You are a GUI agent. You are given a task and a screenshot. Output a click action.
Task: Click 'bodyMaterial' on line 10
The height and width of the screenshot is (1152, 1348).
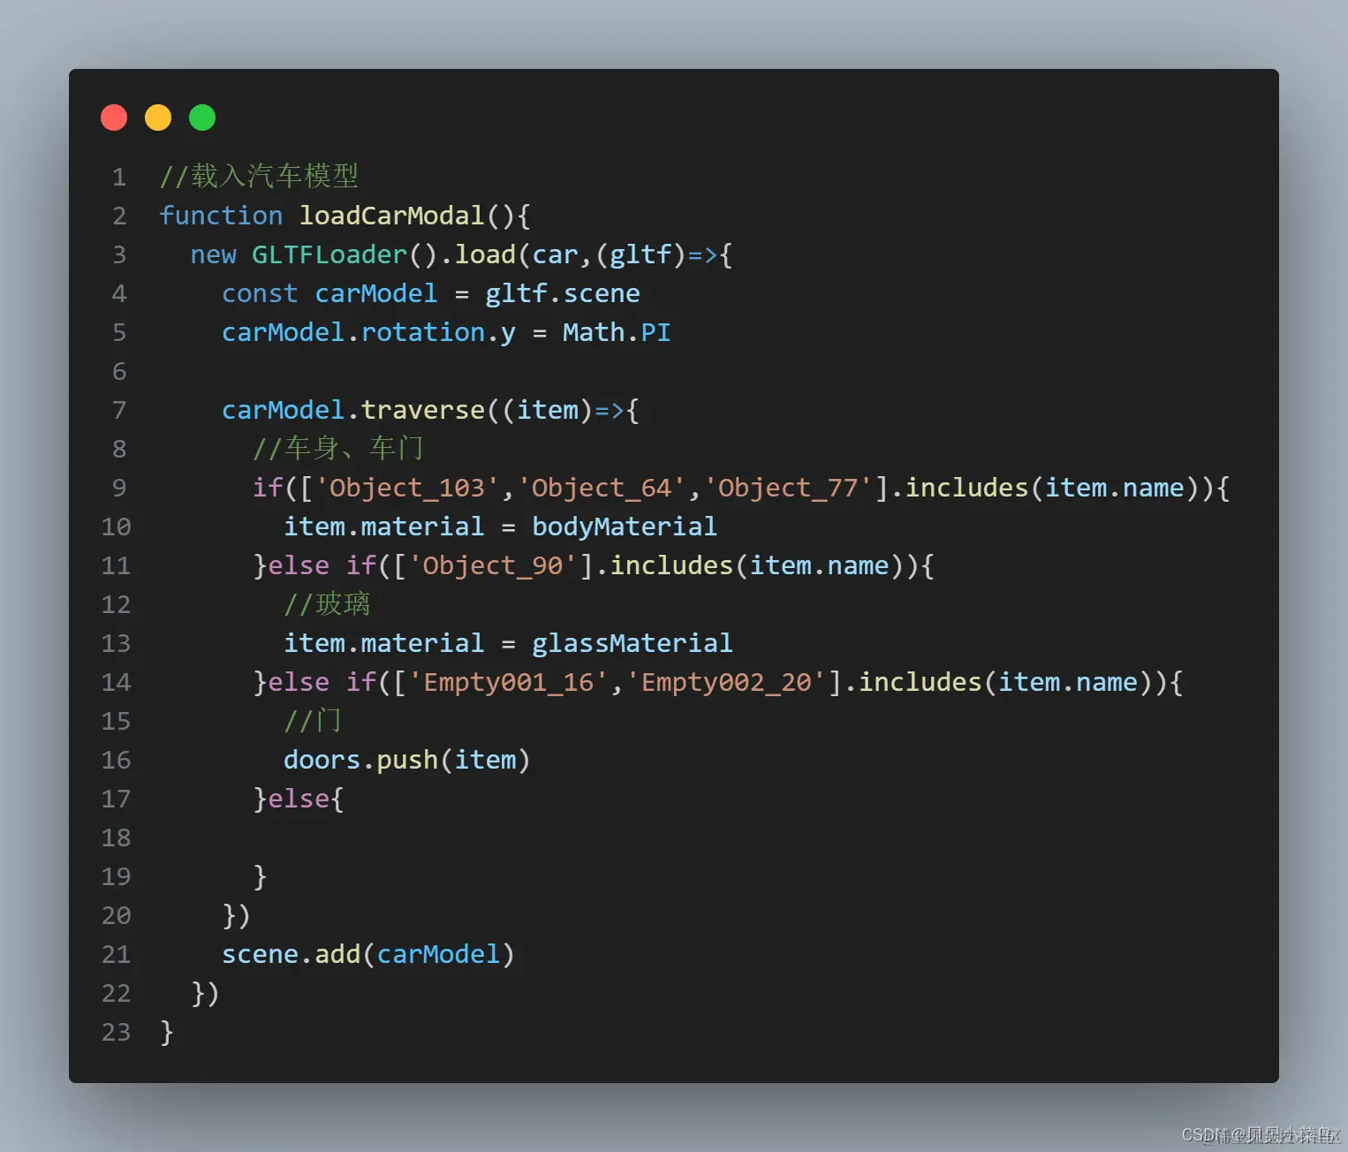[x=625, y=527]
